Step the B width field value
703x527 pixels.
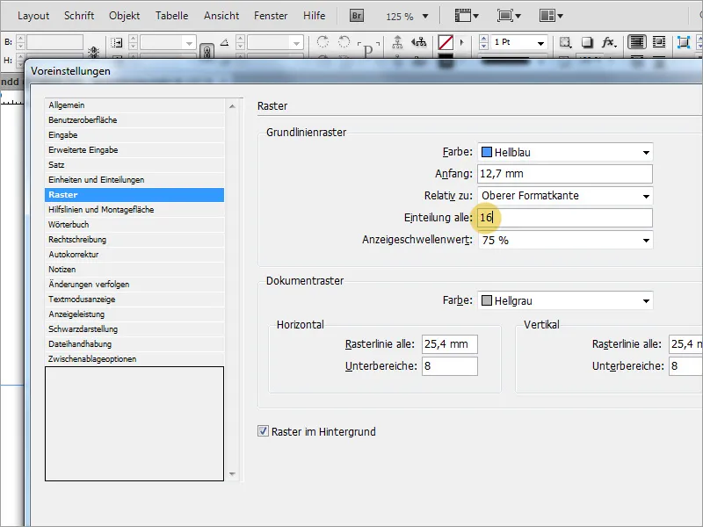20,42
